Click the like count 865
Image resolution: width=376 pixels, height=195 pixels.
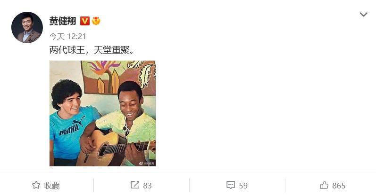pyautogui.click(x=339, y=186)
